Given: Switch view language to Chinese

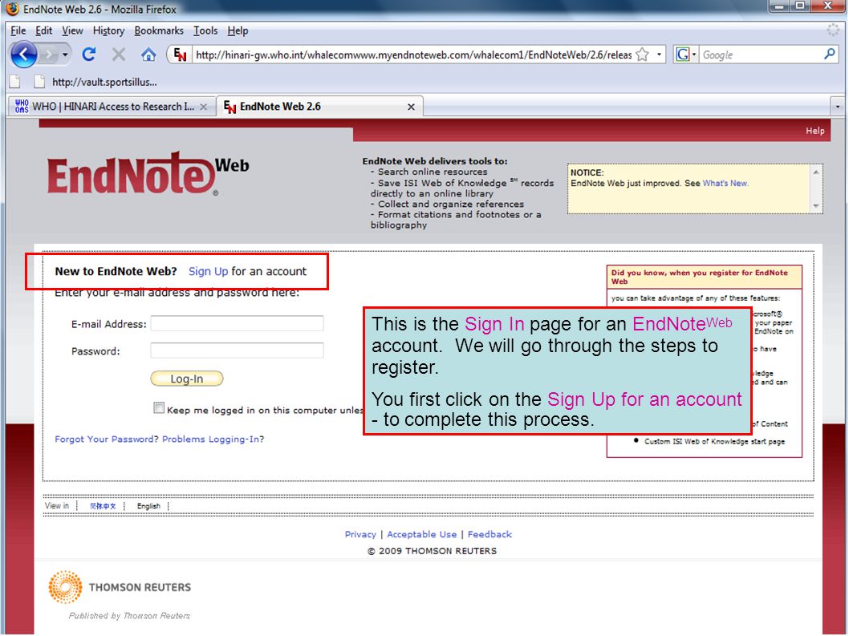Looking at the screenshot, I should [x=103, y=506].
